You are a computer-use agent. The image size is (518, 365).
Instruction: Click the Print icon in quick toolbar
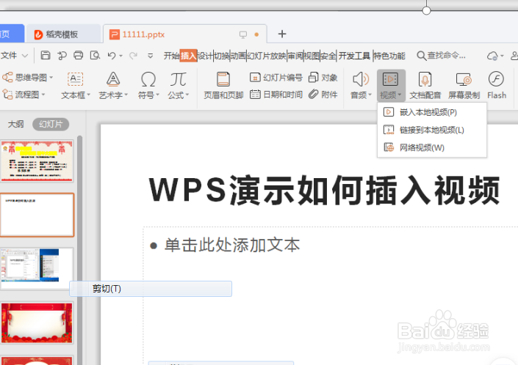tap(79, 56)
